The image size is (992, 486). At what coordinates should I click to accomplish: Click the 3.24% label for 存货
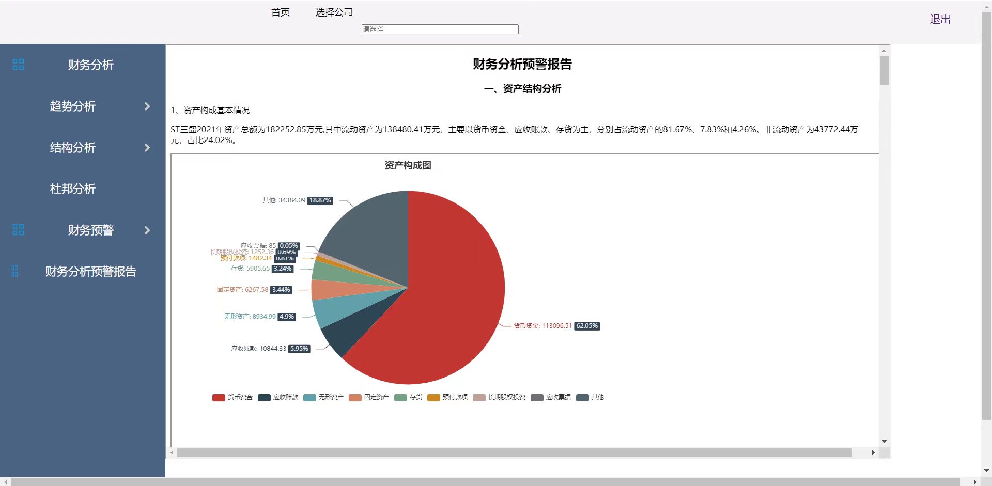(283, 269)
